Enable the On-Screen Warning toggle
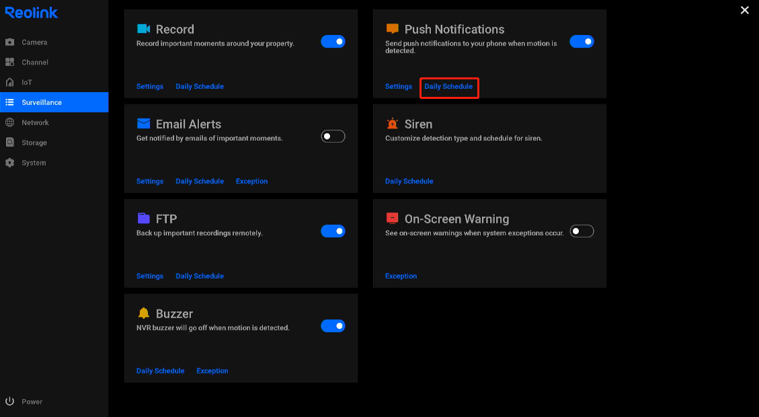This screenshot has height=417, width=759. pyautogui.click(x=582, y=231)
